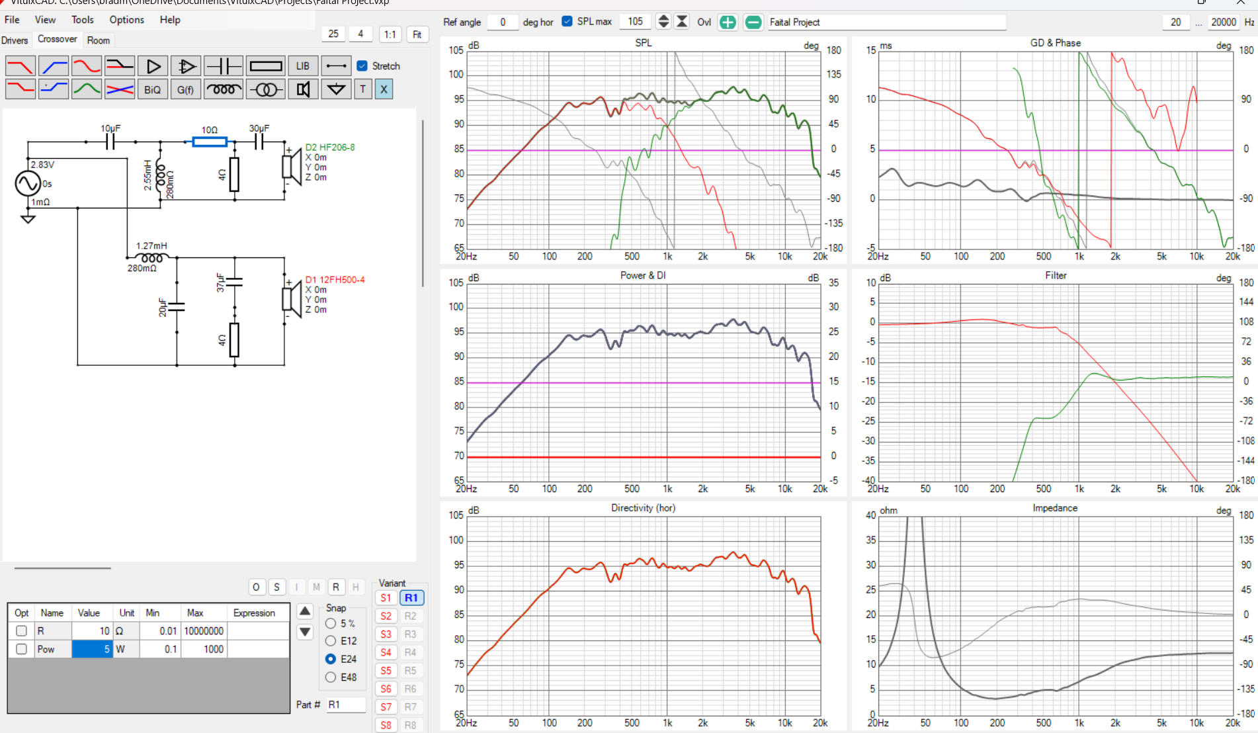Select the E48 snap option
The height and width of the screenshot is (733, 1258).
331,677
